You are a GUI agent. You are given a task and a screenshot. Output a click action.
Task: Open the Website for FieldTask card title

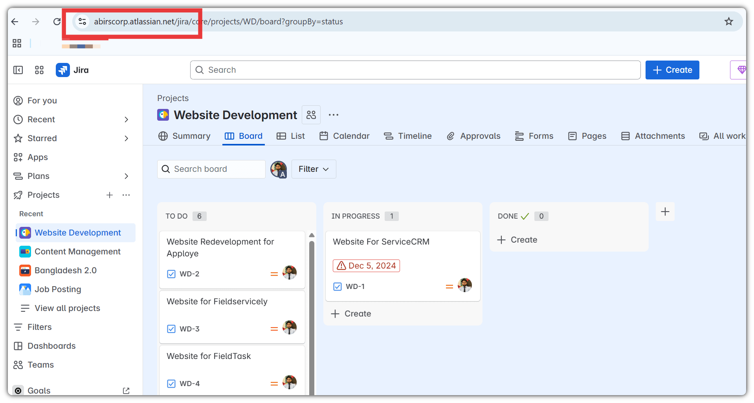(209, 356)
